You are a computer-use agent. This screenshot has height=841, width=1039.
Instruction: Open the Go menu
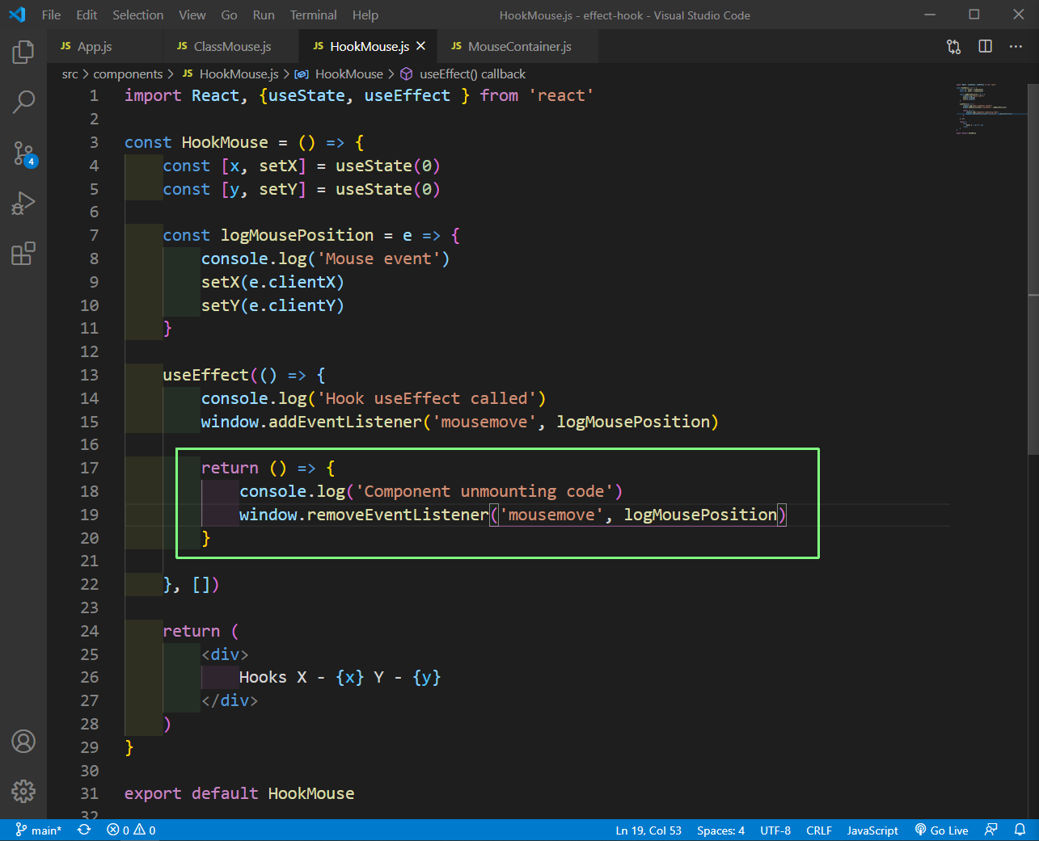(x=229, y=15)
